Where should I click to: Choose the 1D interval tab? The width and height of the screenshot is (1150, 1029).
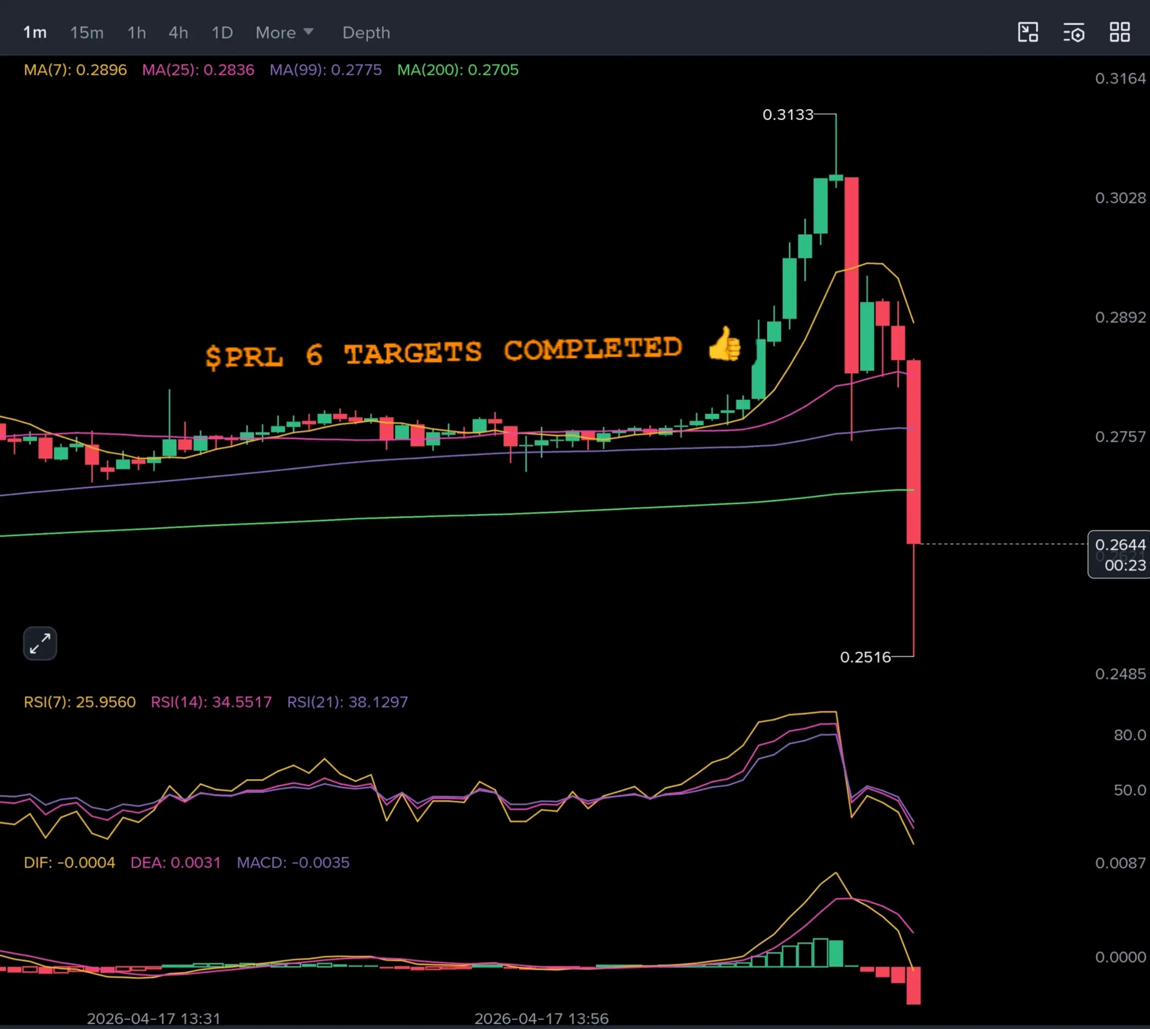point(222,33)
